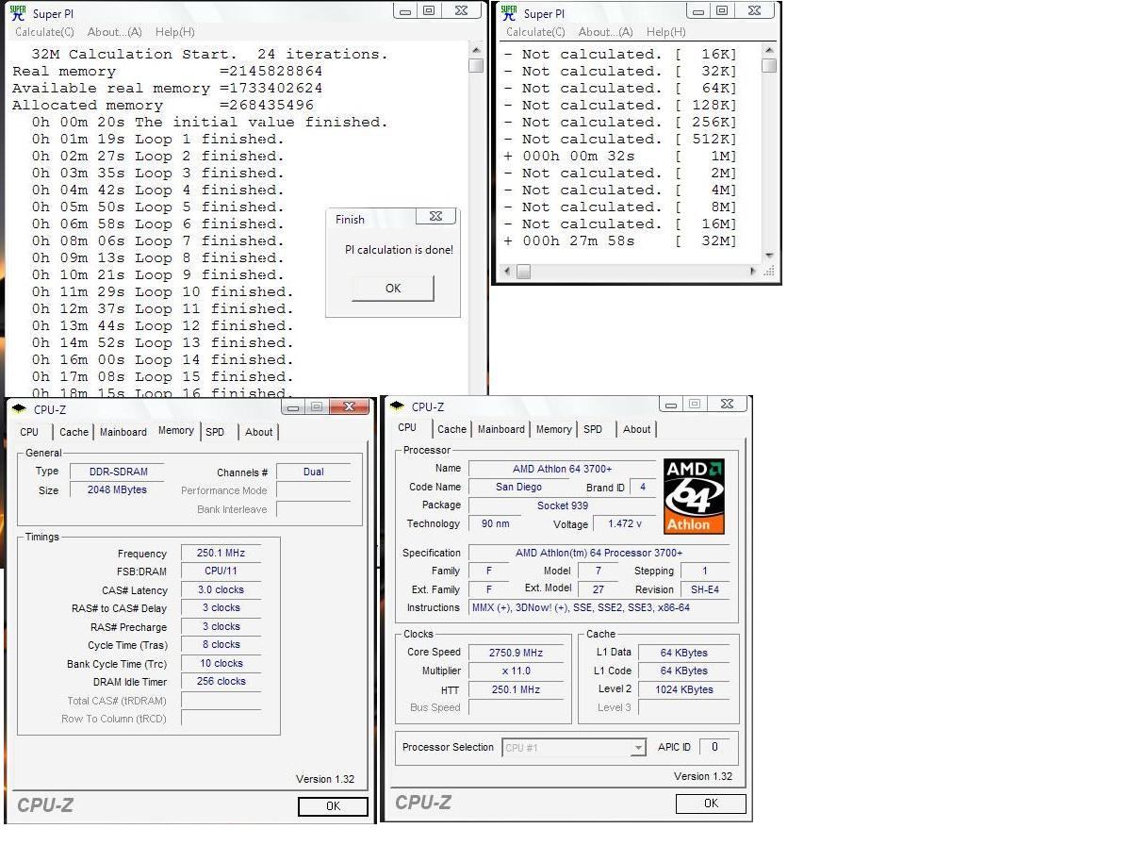This screenshot has width=1132, height=845.
Task: Click the Revision field SH-E4
Action: [x=704, y=589]
